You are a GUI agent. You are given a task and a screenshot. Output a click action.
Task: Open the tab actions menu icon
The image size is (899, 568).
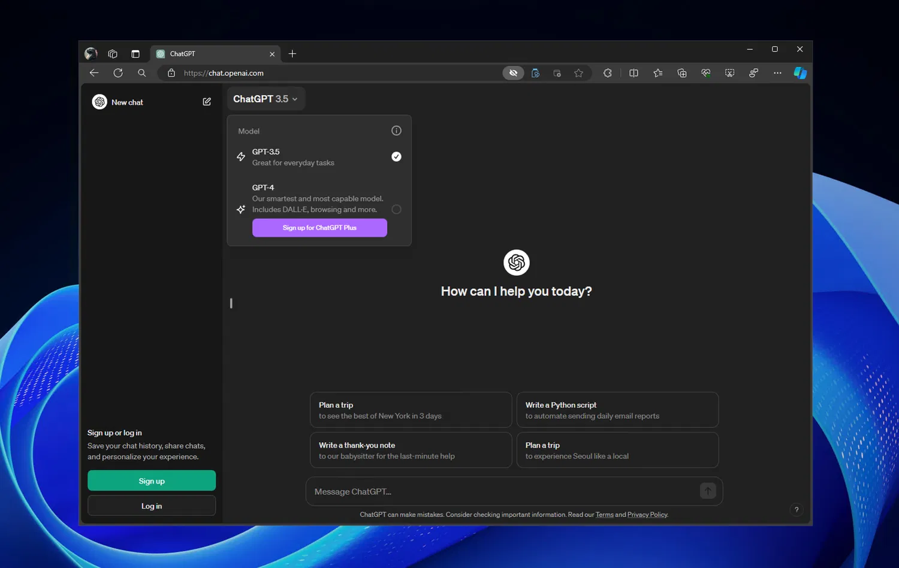(135, 54)
